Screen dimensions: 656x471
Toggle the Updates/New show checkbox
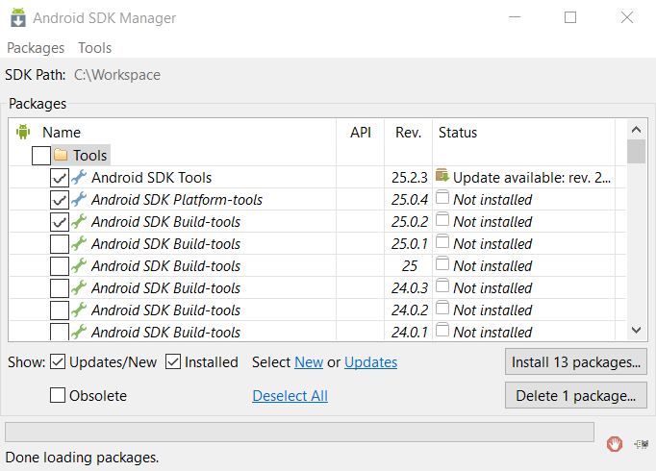[58, 362]
